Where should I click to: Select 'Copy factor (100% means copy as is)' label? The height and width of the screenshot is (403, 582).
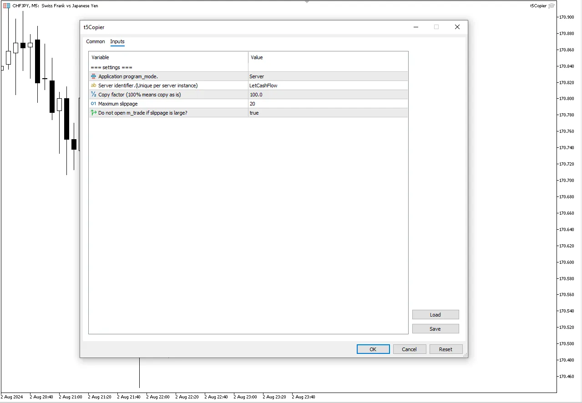[x=140, y=95]
